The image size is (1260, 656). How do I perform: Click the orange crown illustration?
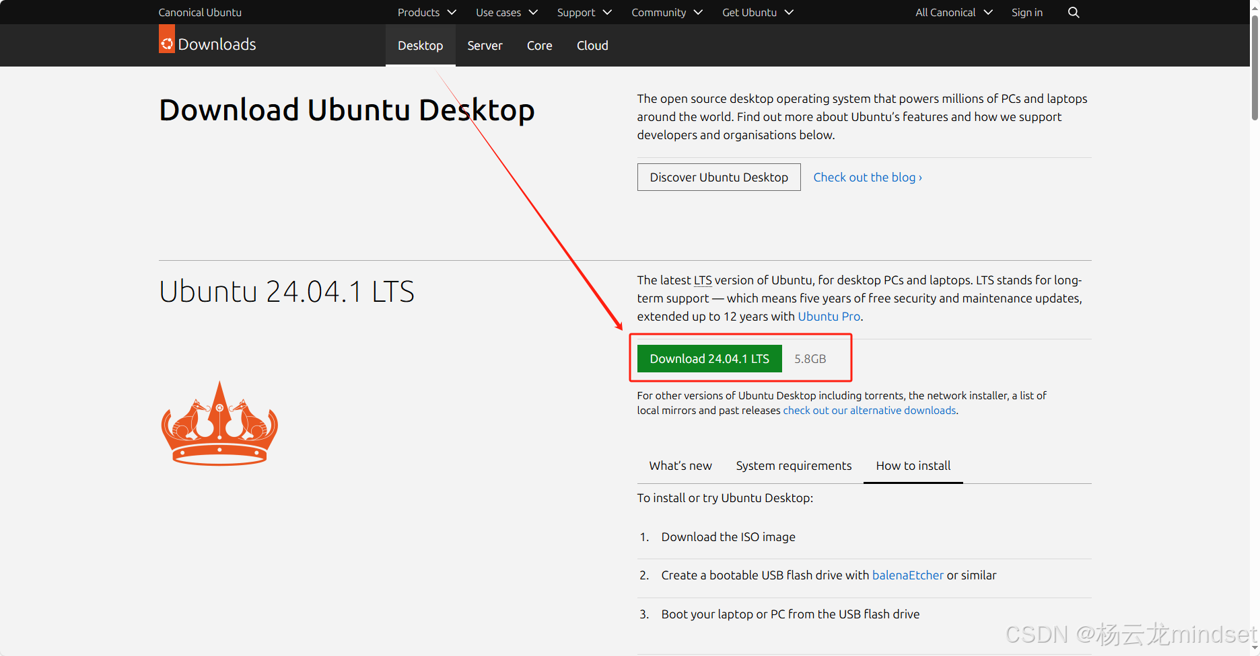[219, 423]
